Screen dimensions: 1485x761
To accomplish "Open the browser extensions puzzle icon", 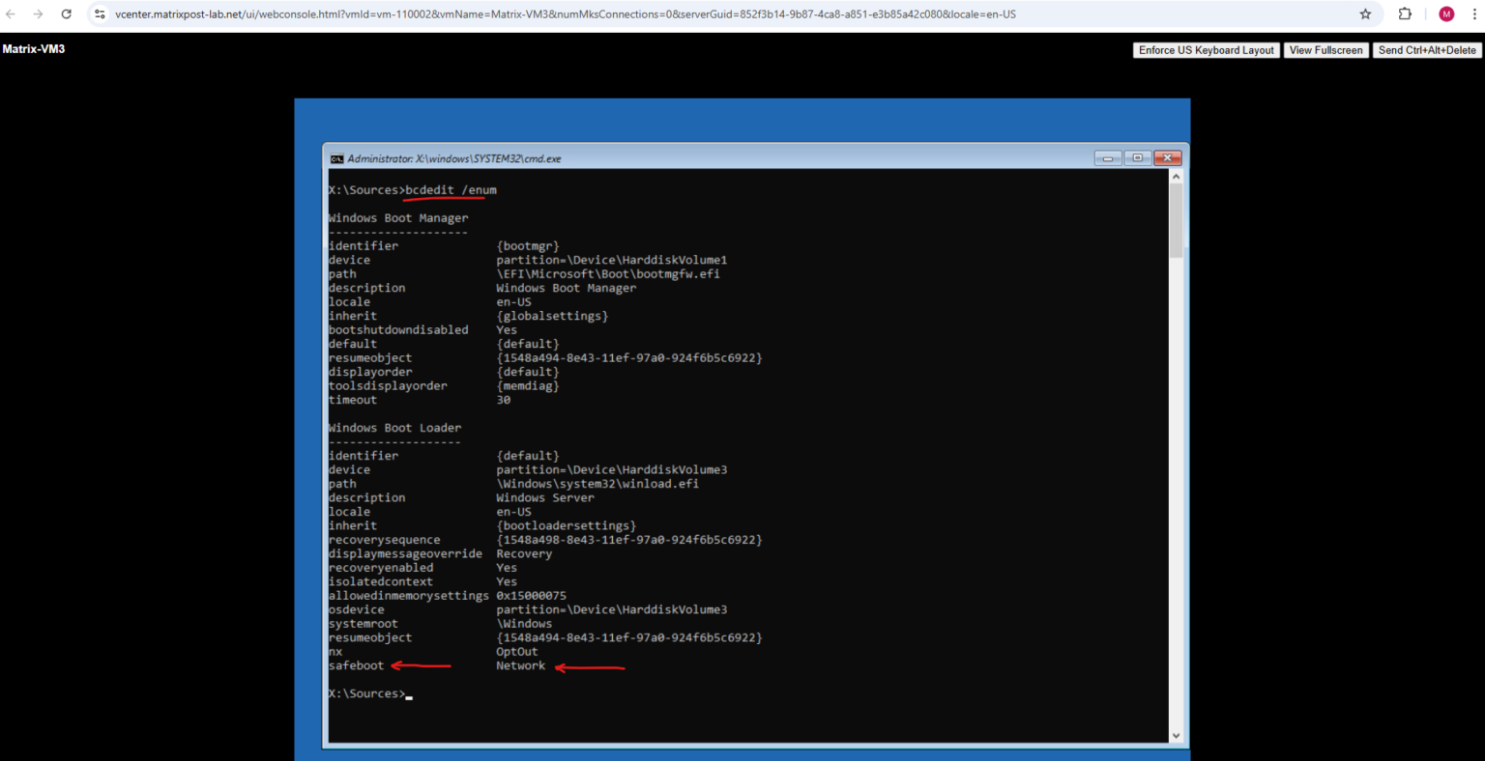I will pos(1405,14).
